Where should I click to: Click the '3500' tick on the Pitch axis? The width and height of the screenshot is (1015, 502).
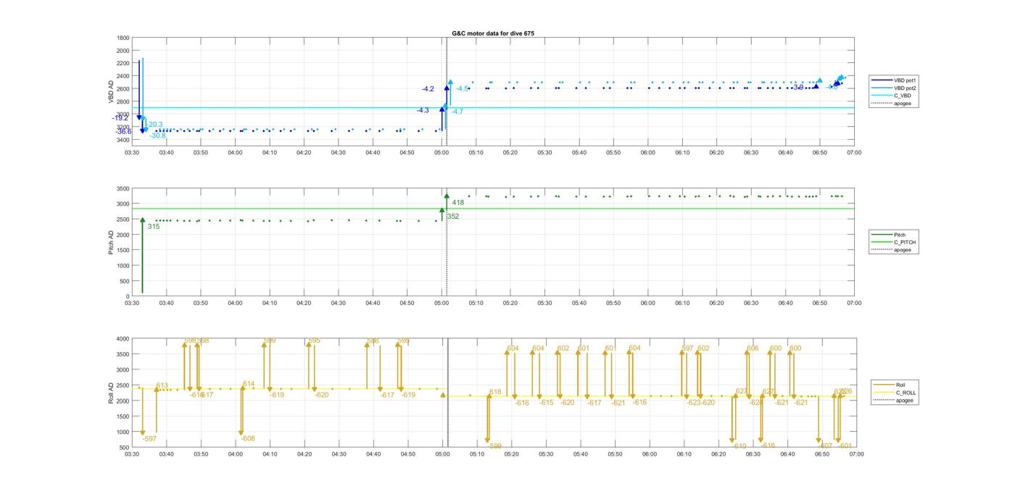tap(123, 188)
